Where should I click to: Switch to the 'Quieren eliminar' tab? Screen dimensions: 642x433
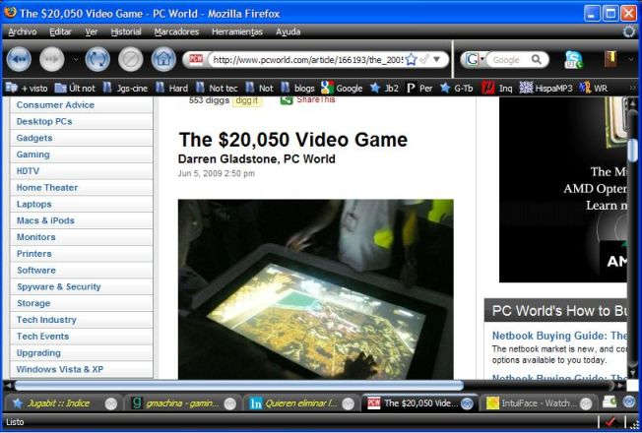[300, 403]
